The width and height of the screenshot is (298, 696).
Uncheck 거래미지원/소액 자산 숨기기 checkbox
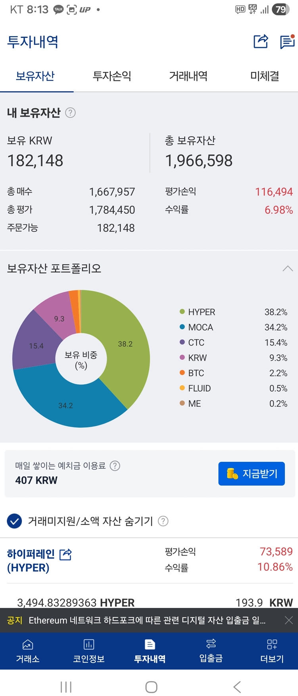click(x=14, y=521)
